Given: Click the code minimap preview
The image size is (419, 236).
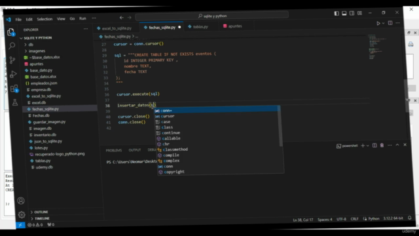Looking at the screenshot, I should (x=377, y=47).
